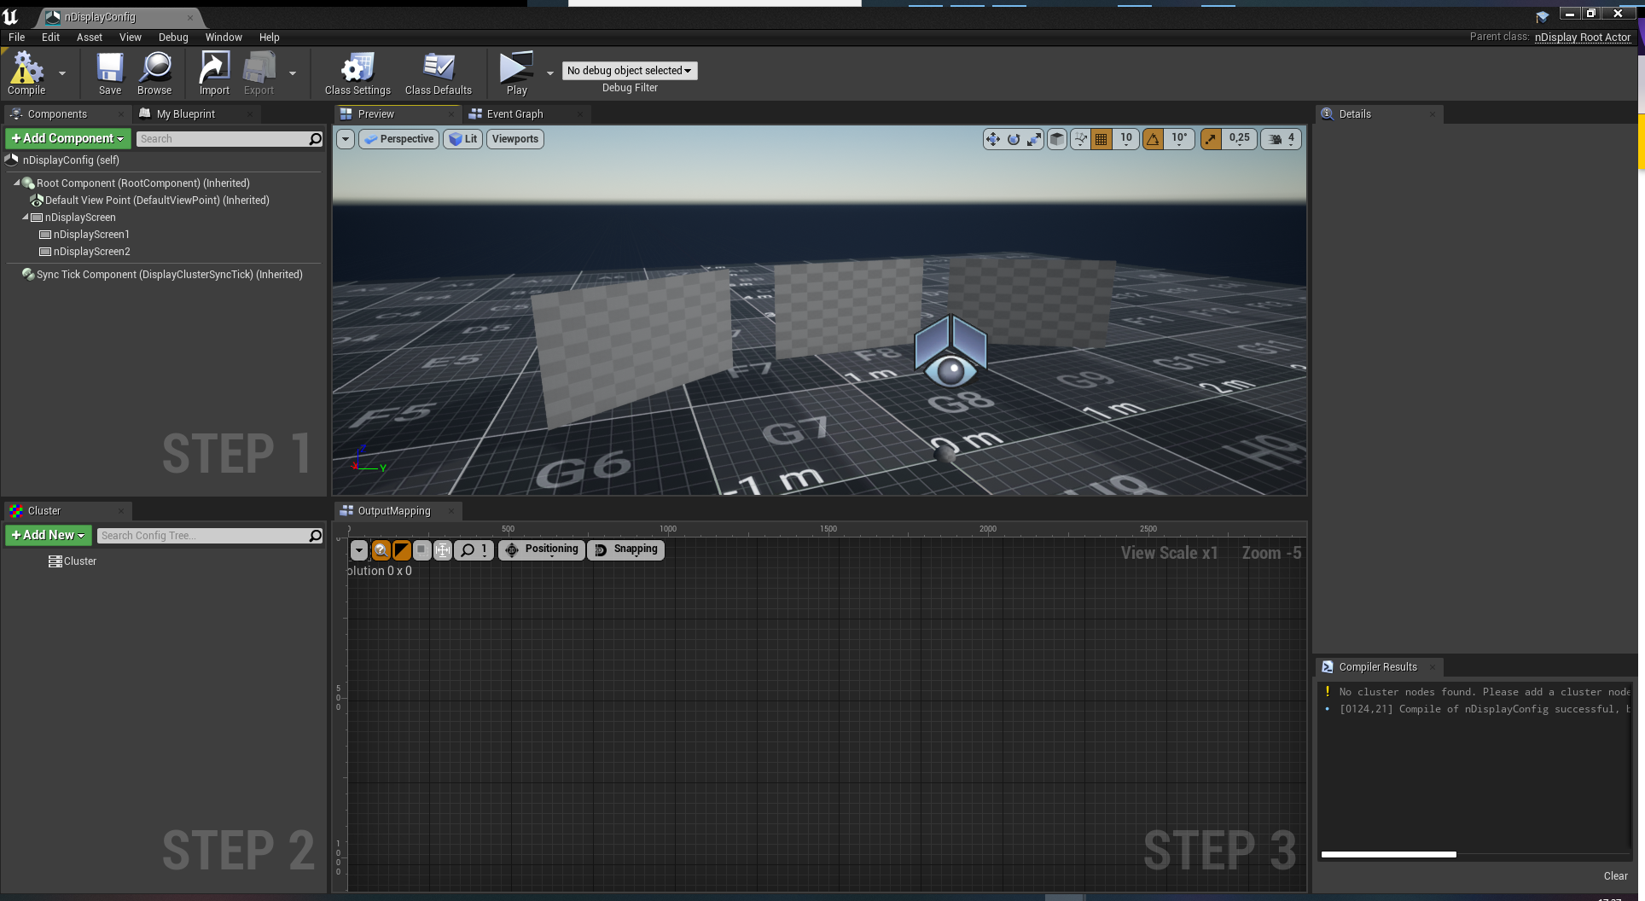Toggle grid snapping in viewport
The width and height of the screenshot is (1645, 901).
point(1102,139)
